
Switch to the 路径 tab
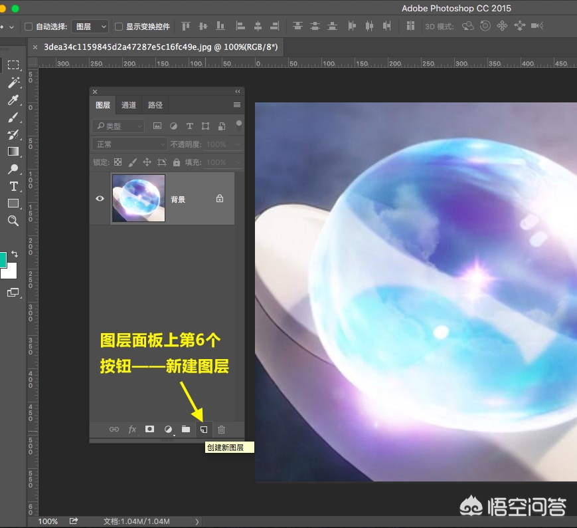coord(155,105)
